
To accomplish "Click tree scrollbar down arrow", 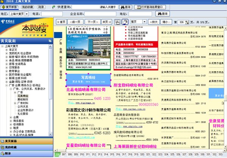I will pyautogui.click(x=50, y=134).
